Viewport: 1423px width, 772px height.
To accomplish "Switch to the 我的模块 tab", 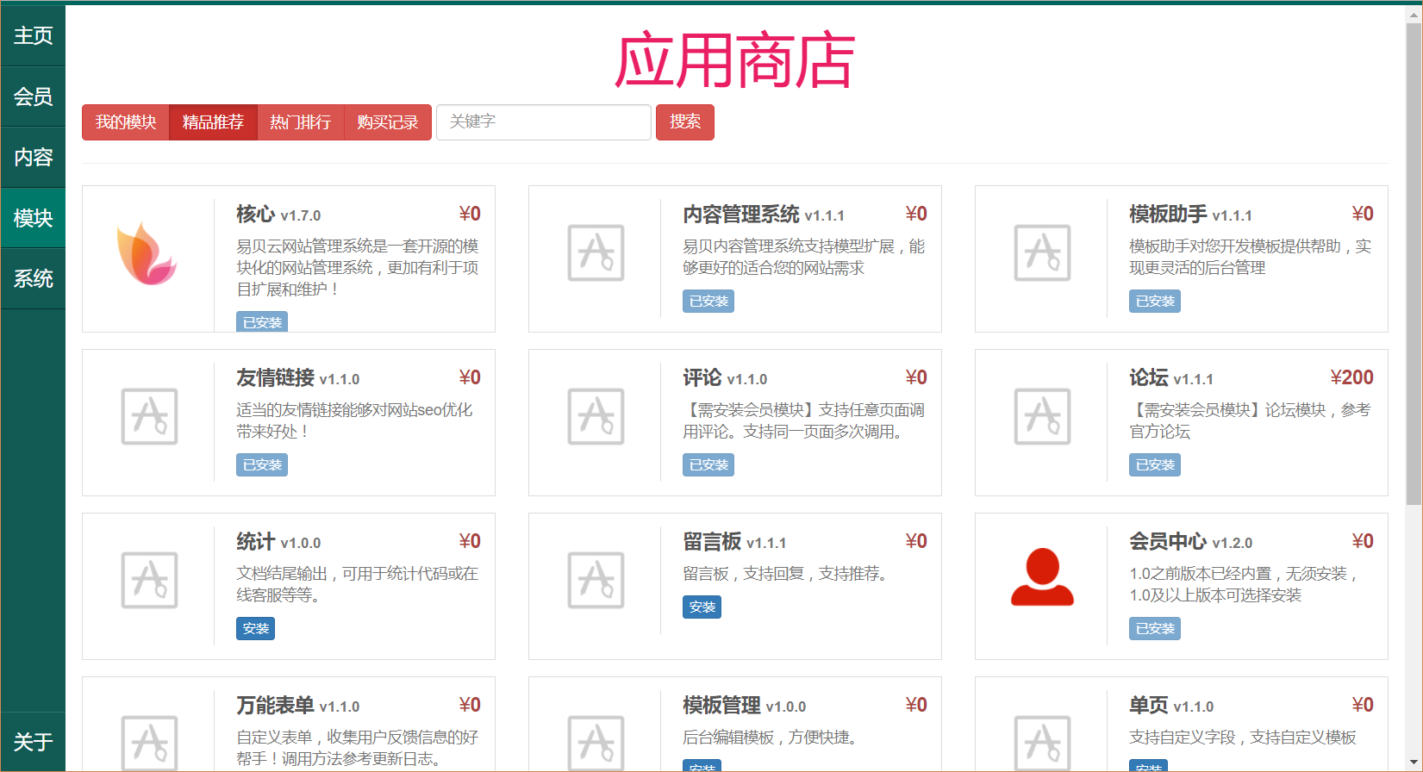I will point(126,122).
